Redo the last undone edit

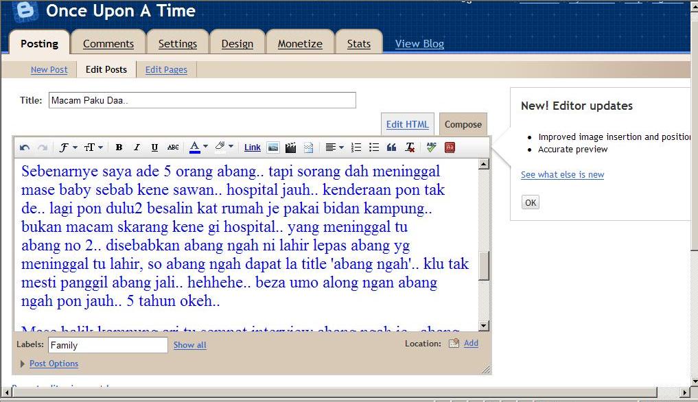click(43, 147)
